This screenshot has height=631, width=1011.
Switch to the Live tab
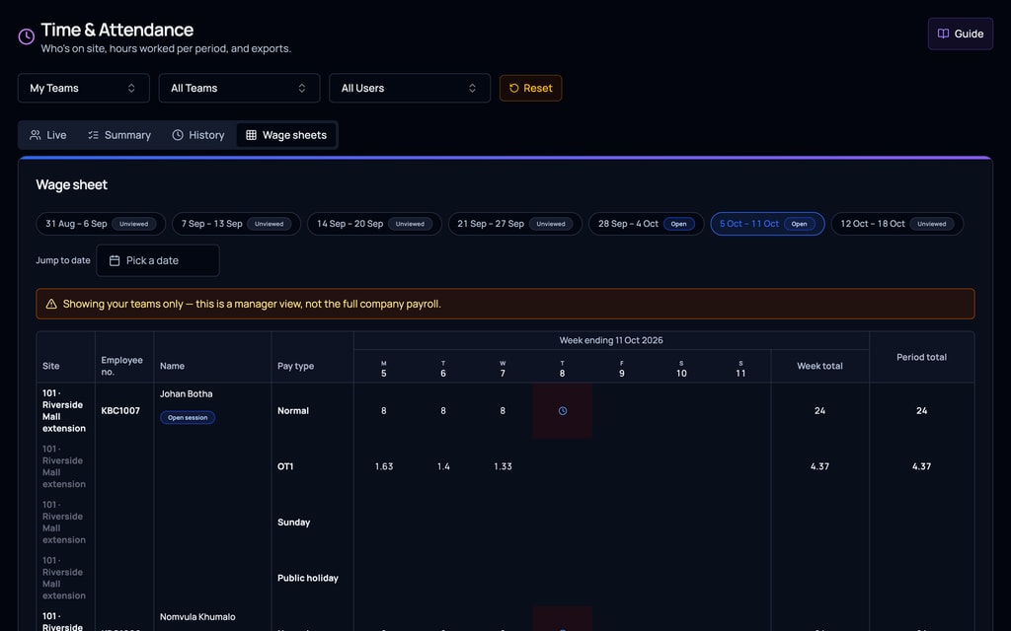pos(48,135)
